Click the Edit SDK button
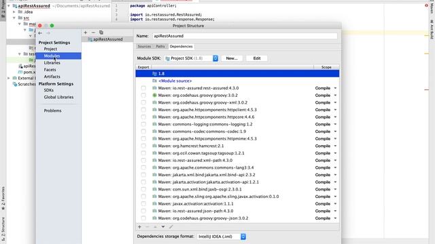This screenshot has height=244, width=435. (257, 58)
